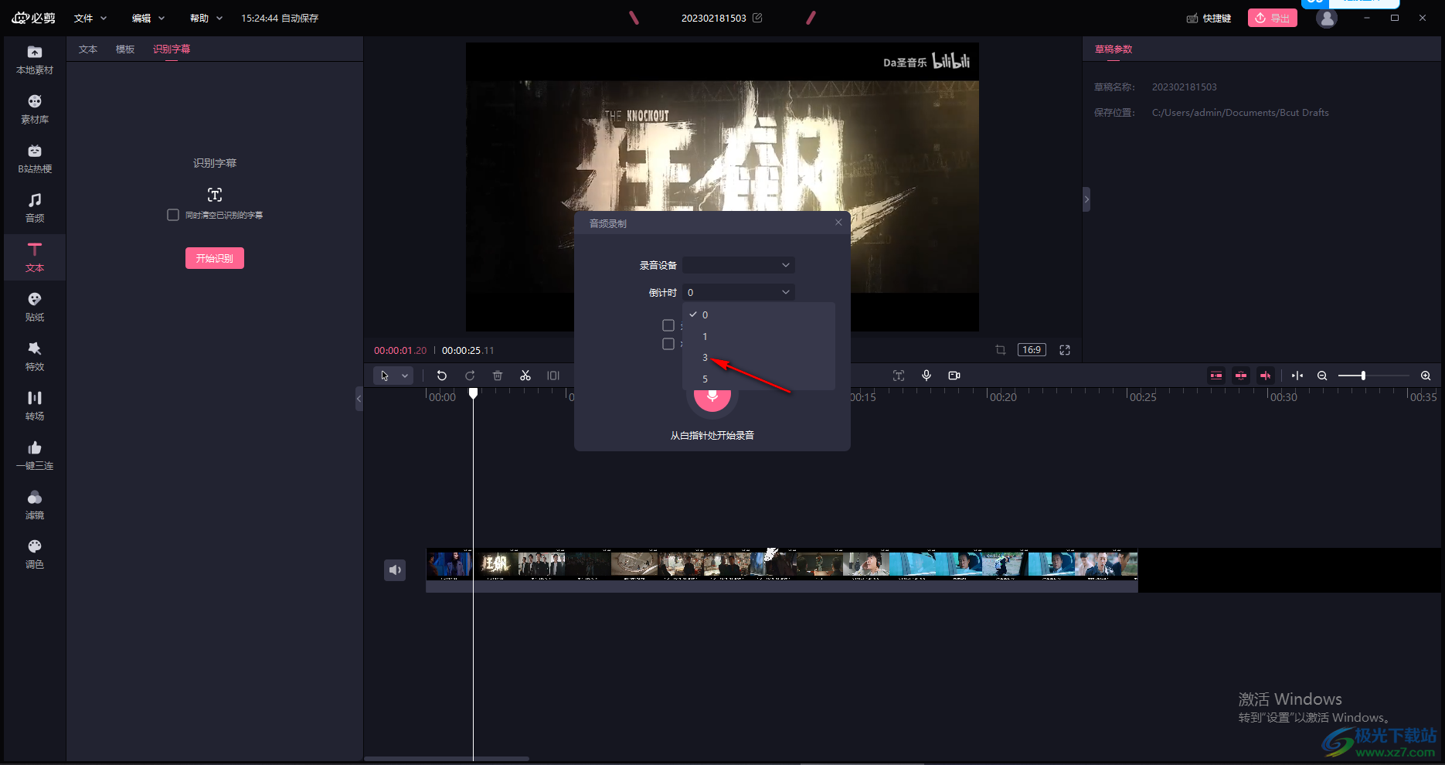Select the 文本 text sidebar item
Screen dimensions: 1445x765
pyautogui.click(x=35, y=258)
